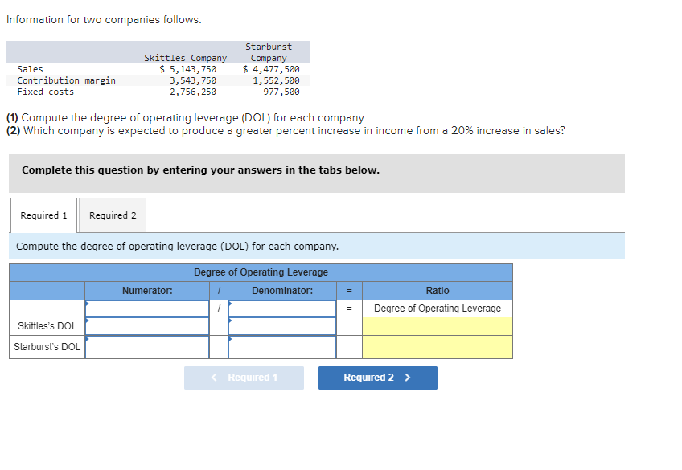Click the Denominator input field for Skittles's DOL

coord(281,326)
